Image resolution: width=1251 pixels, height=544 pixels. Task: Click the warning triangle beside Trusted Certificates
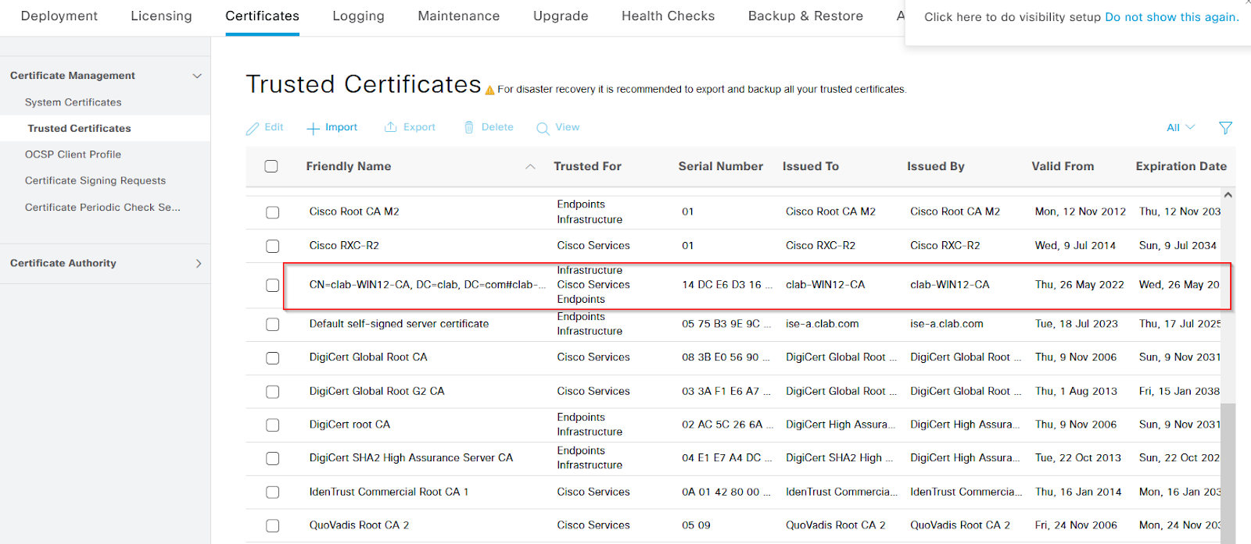pos(490,91)
